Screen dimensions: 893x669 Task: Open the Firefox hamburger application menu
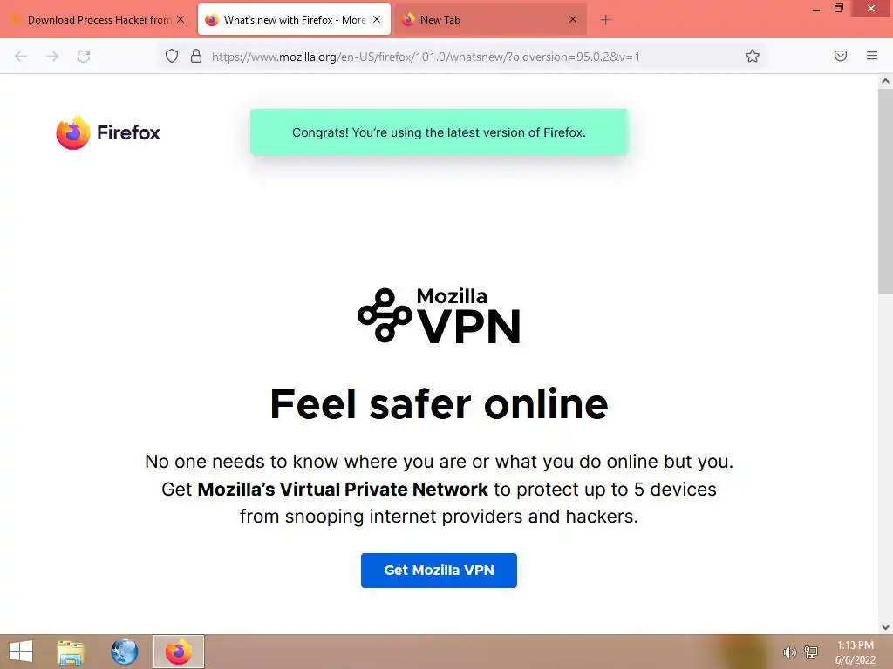(x=871, y=56)
